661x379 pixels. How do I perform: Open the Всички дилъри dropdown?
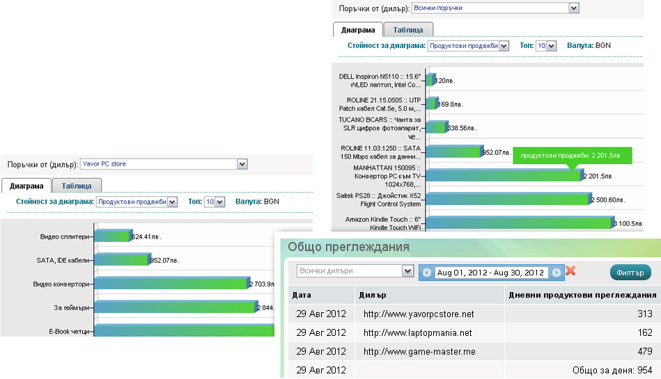coord(355,271)
